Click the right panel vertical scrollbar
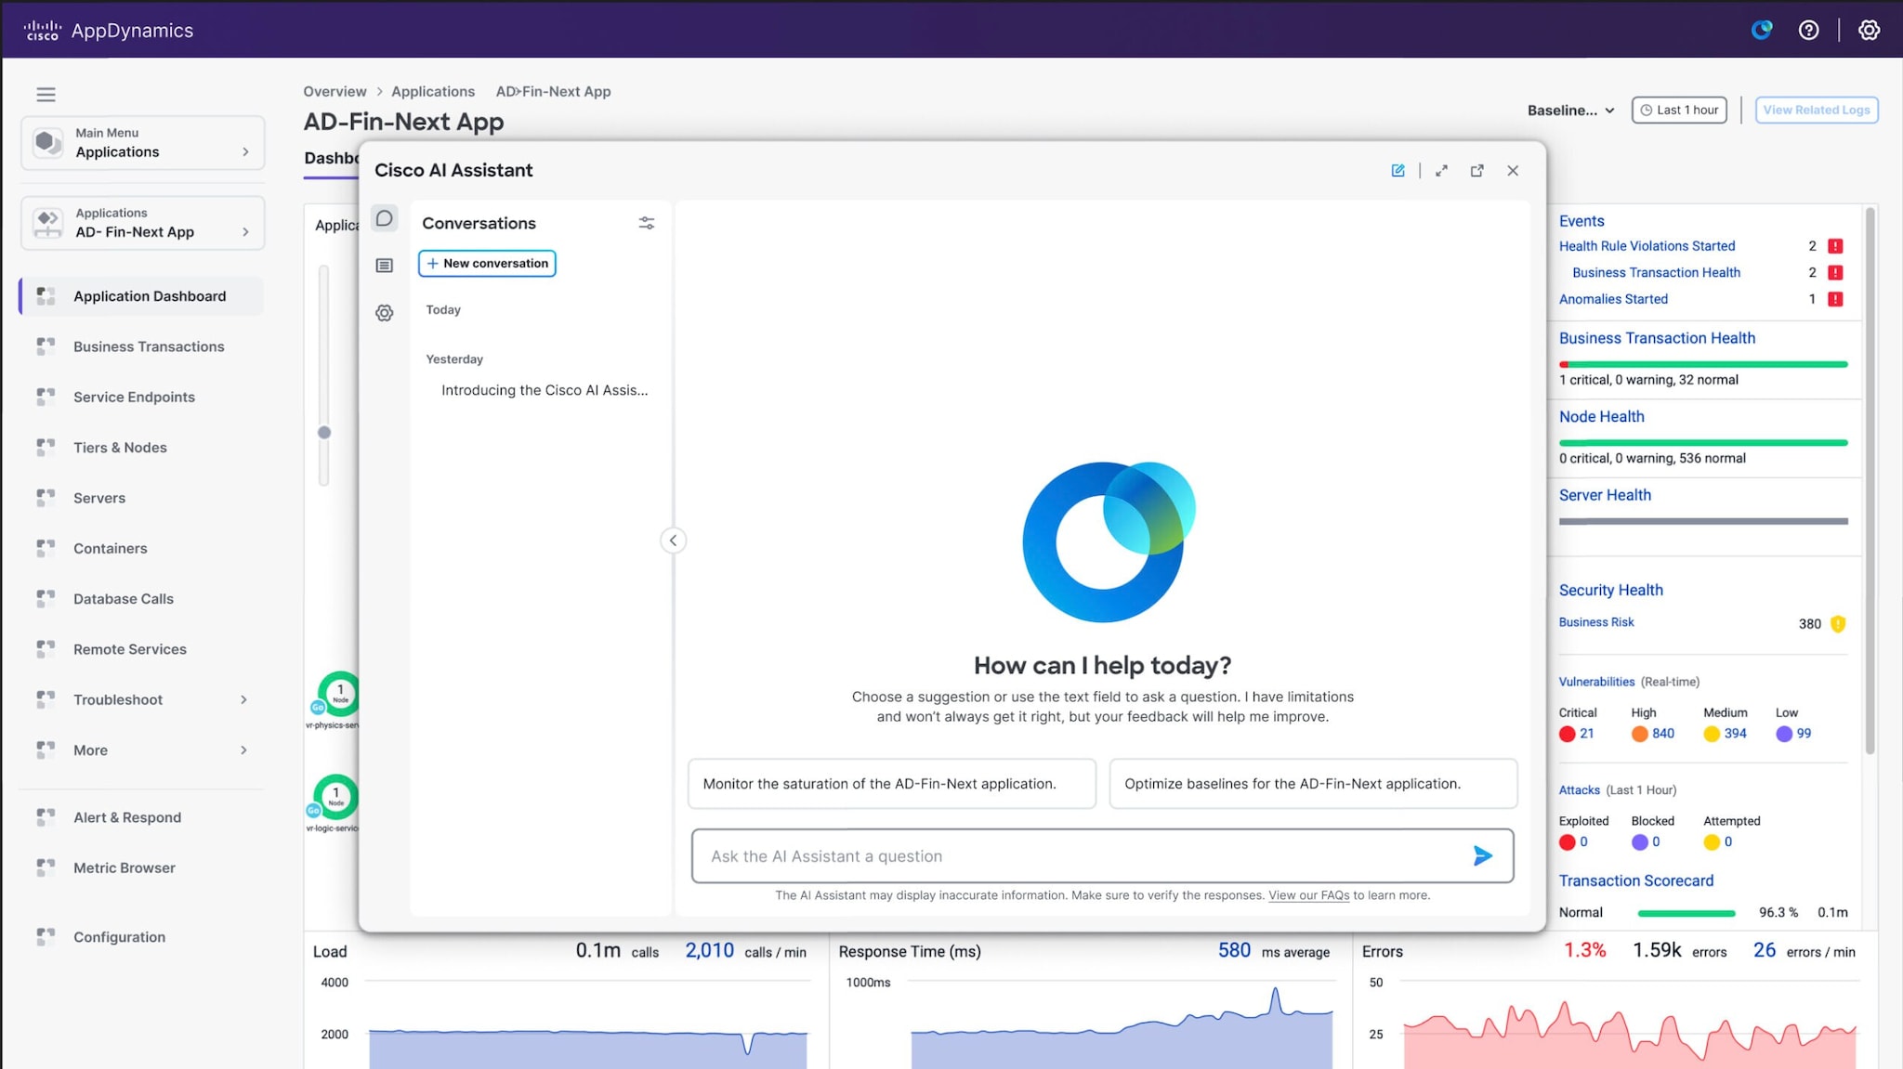This screenshot has width=1903, height=1069. (1870, 479)
